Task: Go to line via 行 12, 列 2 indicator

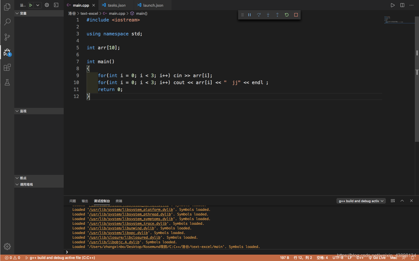Action: click(303, 258)
